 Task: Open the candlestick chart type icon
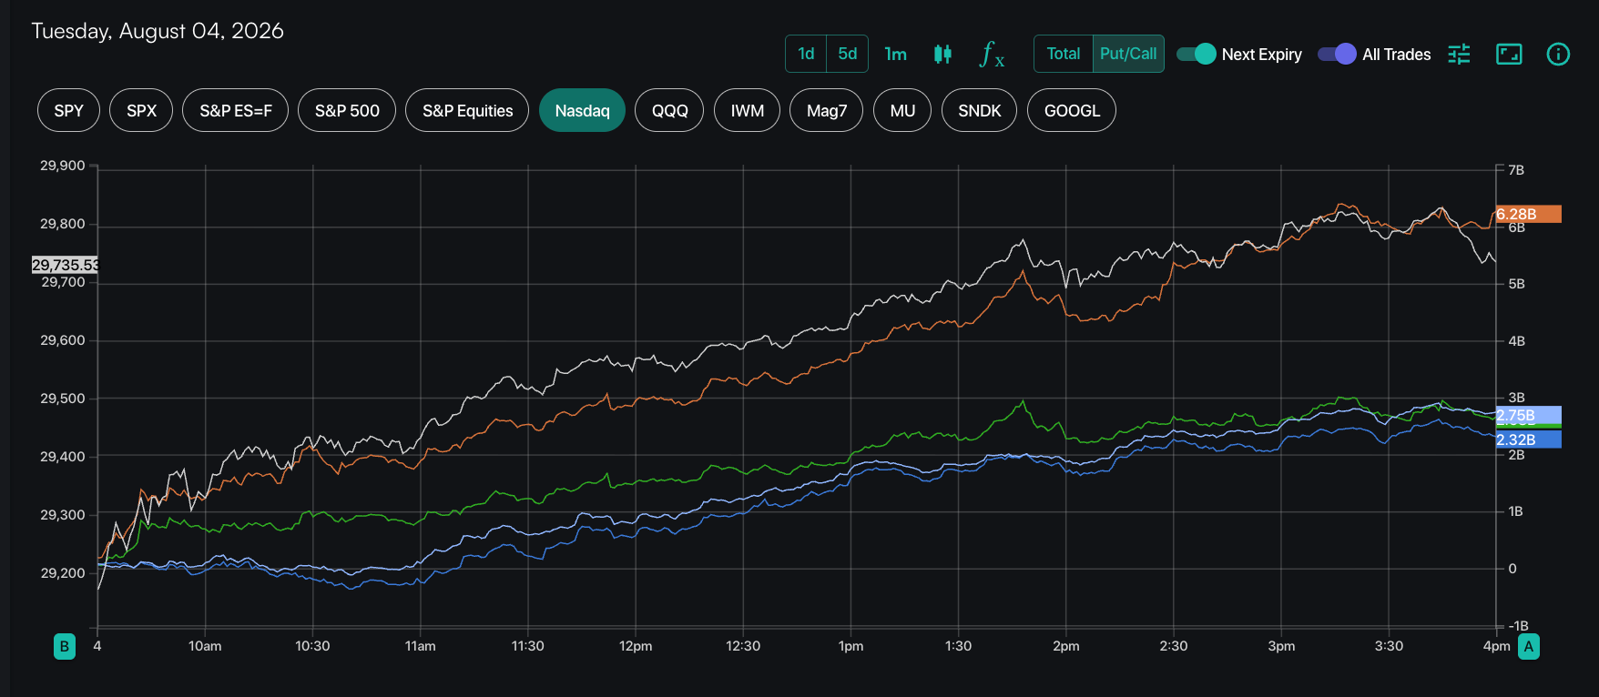point(942,54)
